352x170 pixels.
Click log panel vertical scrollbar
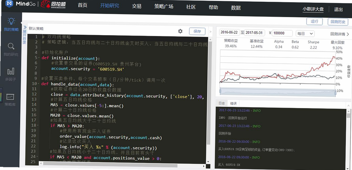348,115
